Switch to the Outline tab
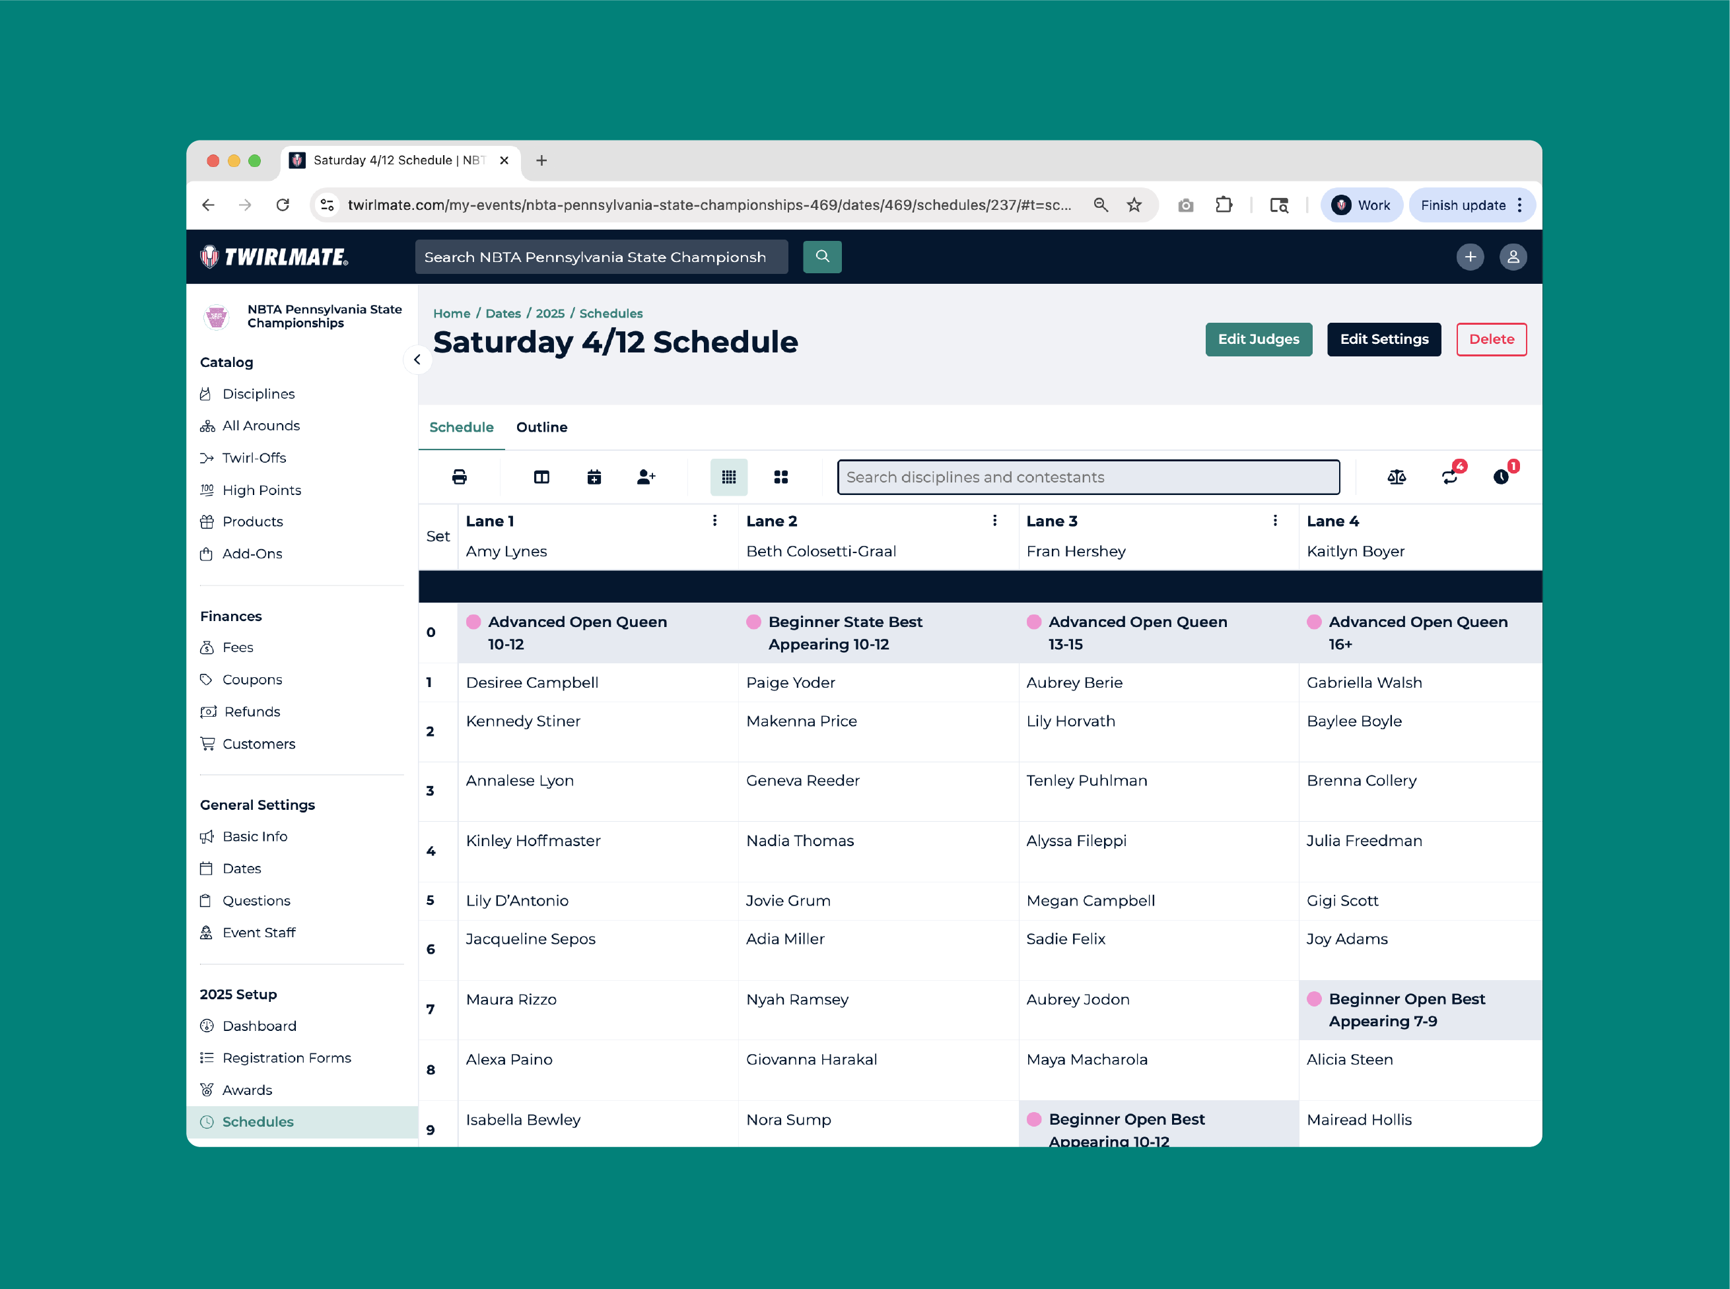 [542, 427]
